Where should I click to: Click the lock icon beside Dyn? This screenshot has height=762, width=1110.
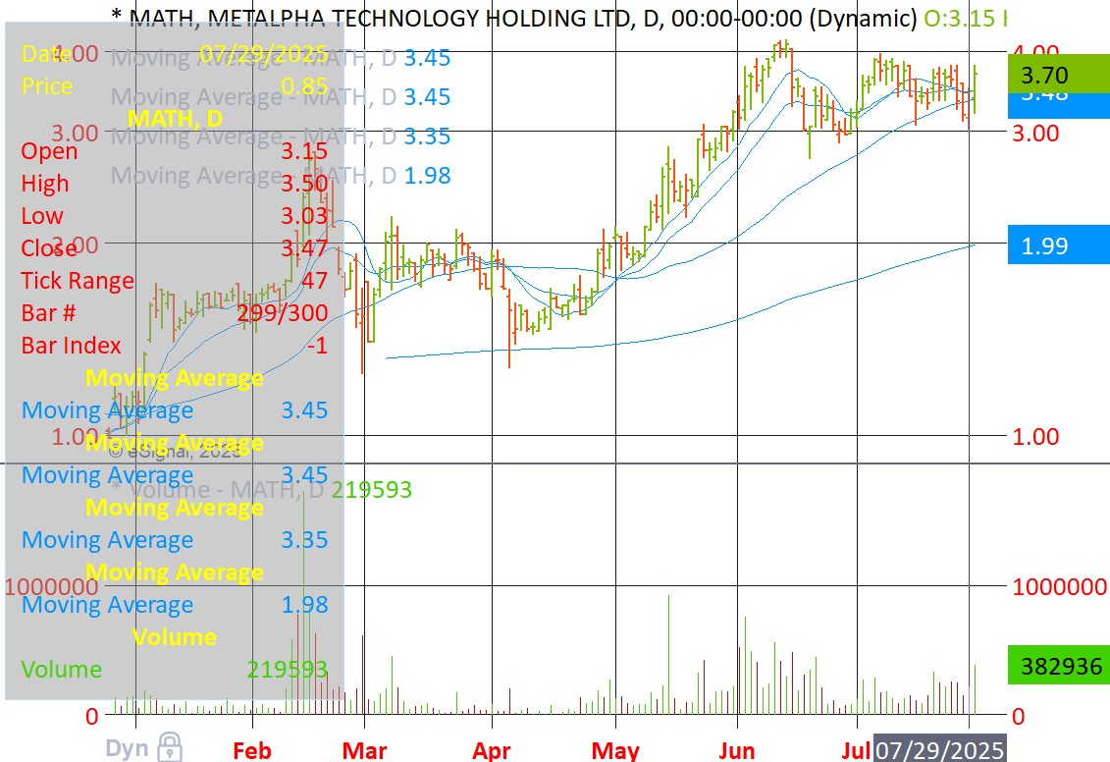[170, 747]
